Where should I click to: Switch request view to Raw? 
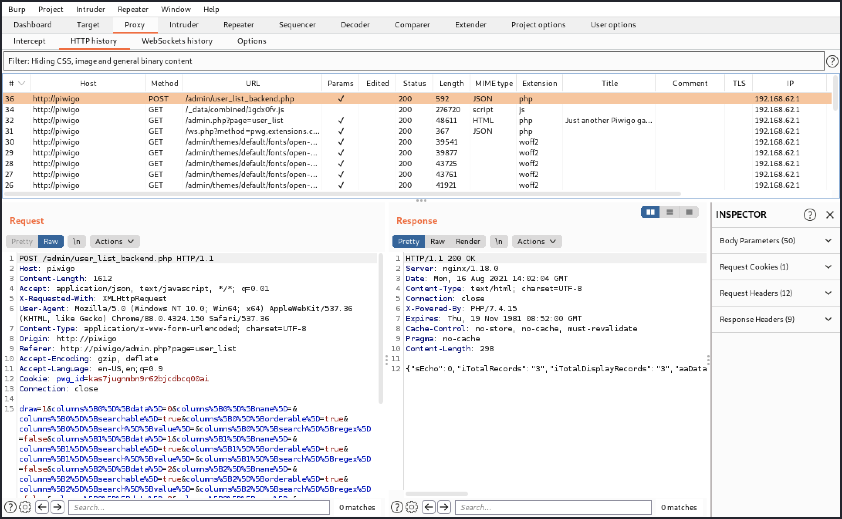tap(51, 241)
